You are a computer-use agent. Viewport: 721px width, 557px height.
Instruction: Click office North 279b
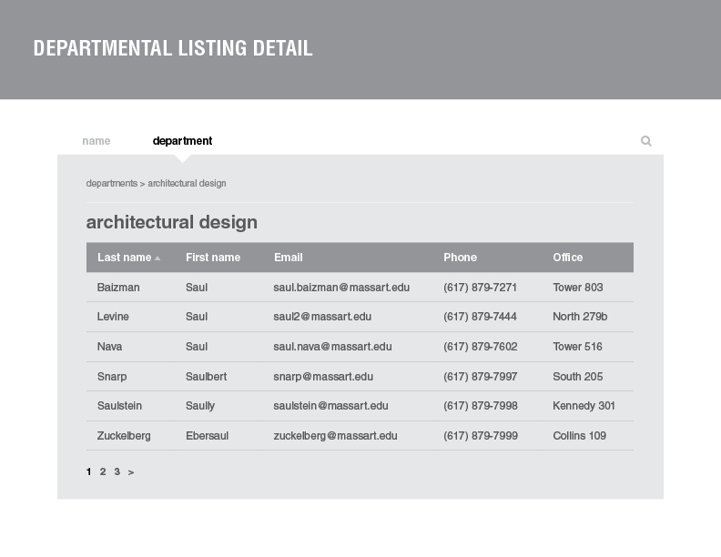click(x=580, y=317)
